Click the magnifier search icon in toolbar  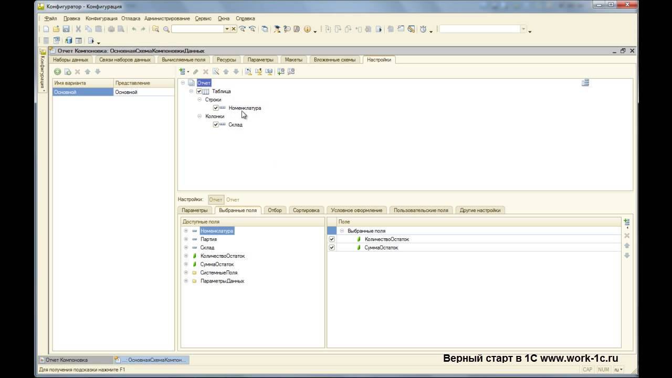[x=166, y=29]
